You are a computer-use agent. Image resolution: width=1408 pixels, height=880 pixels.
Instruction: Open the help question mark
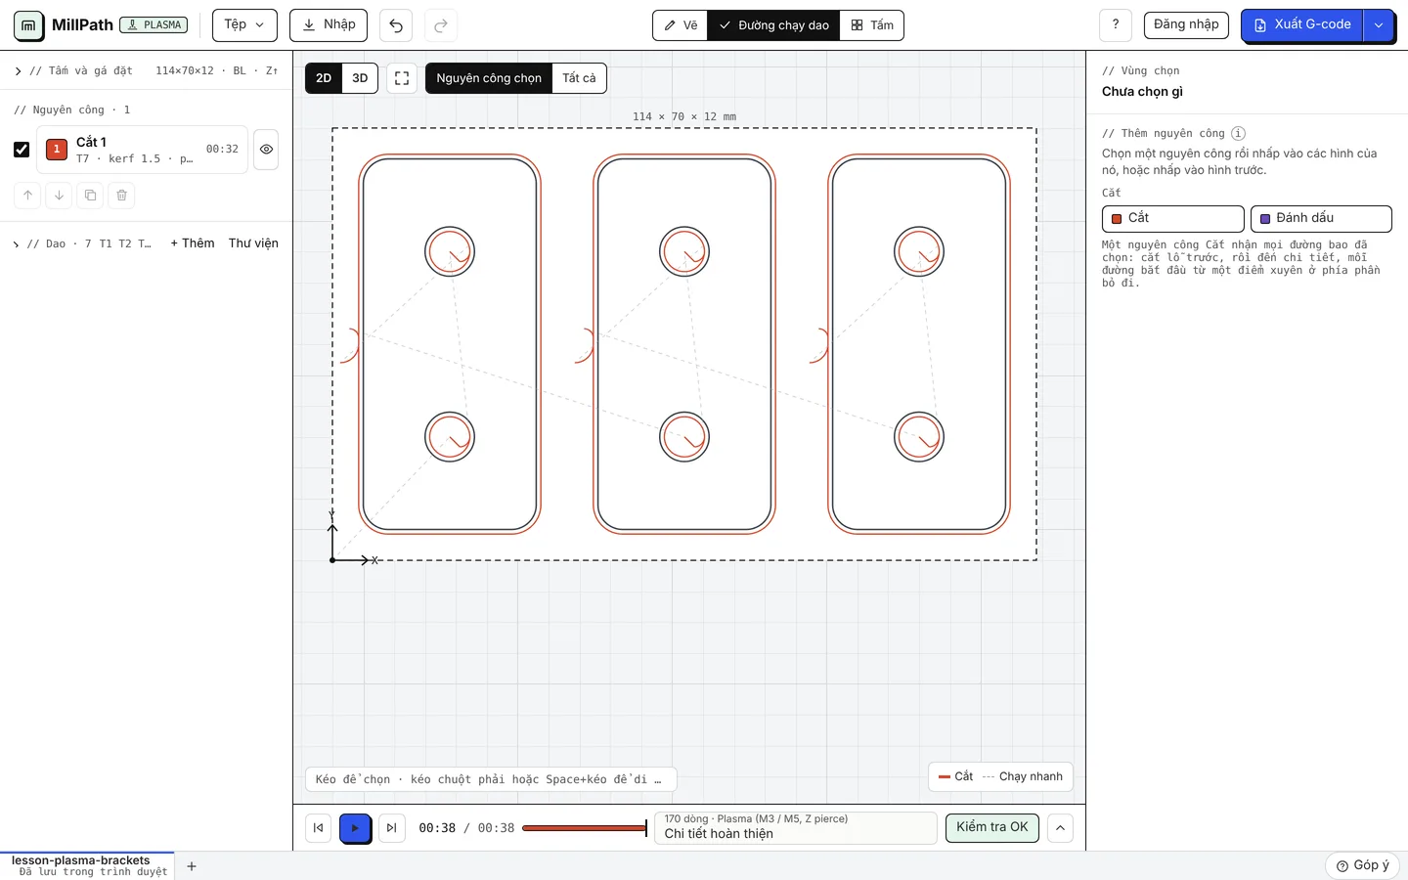(x=1116, y=25)
